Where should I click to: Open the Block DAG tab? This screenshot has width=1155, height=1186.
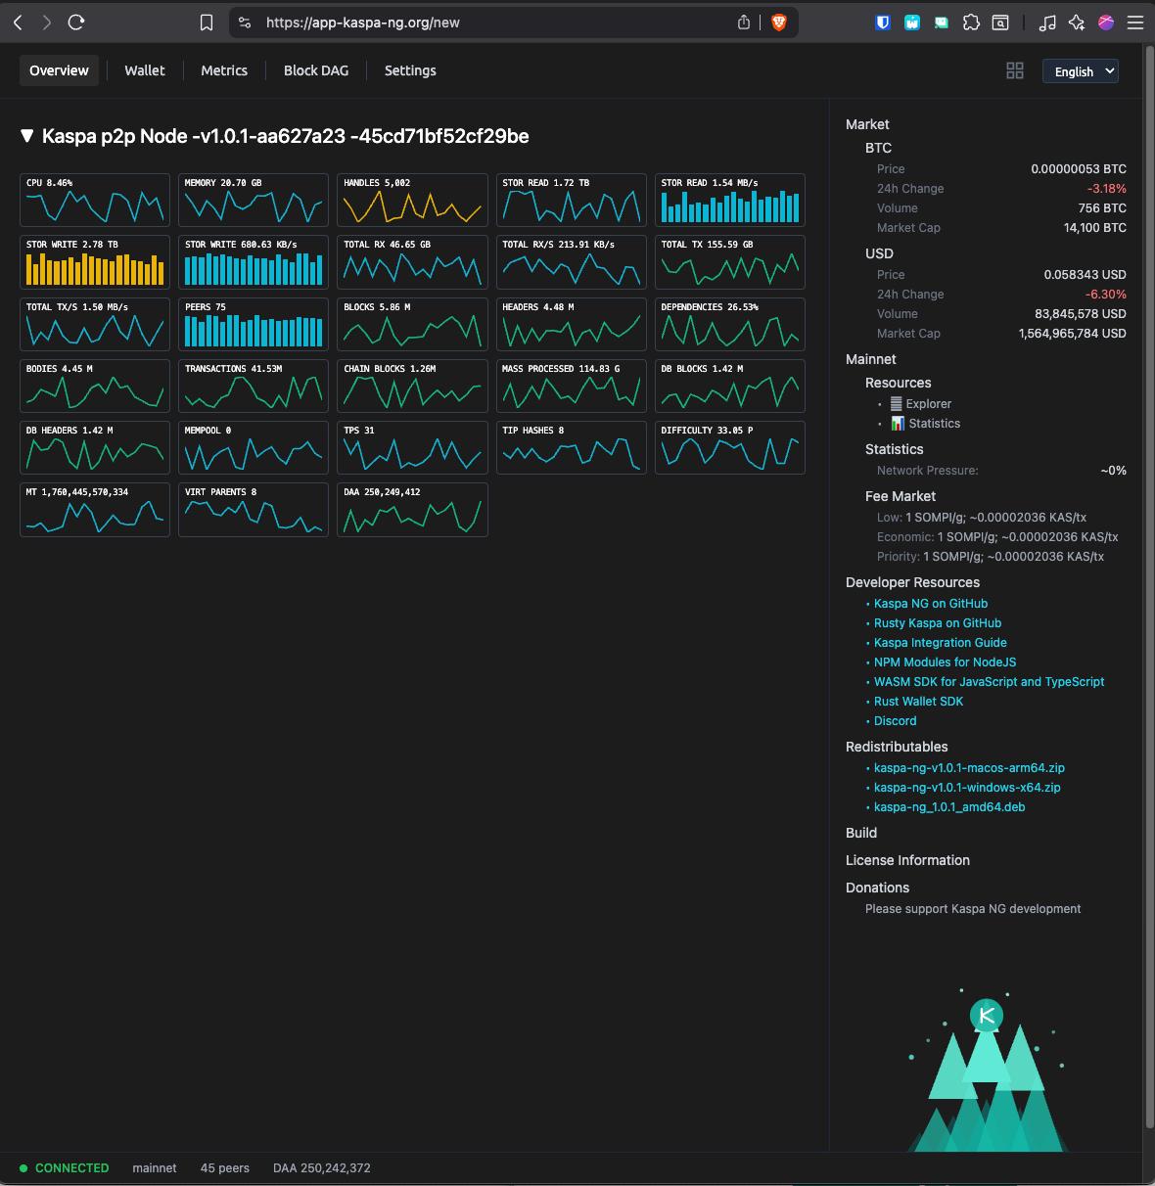pyautogui.click(x=316, y=70)
